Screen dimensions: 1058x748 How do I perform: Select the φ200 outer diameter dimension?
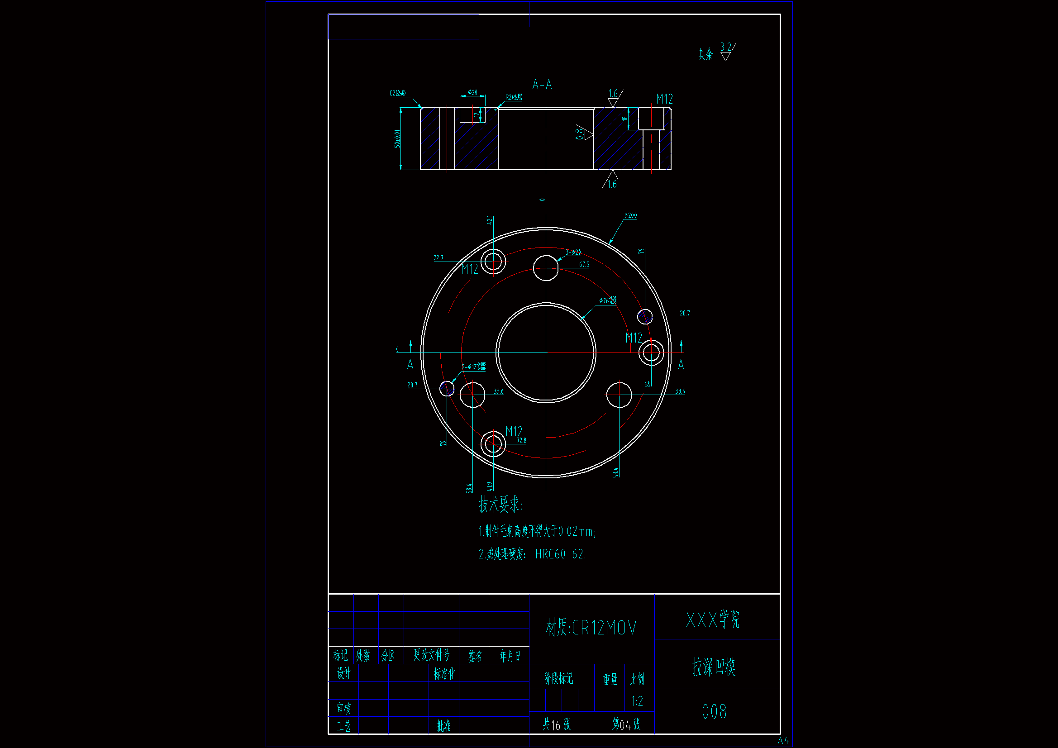point(630,215)
